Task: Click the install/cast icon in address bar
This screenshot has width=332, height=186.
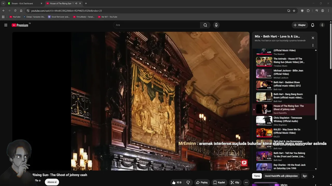Action: pyautogui.click(x=289, y=11)
